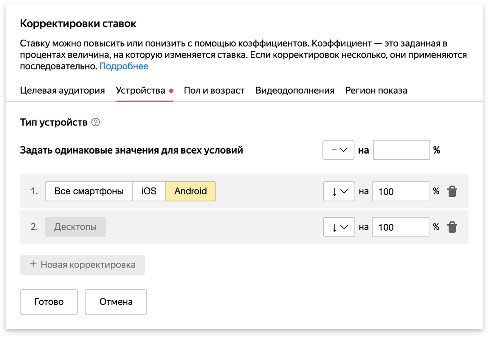The width and height of the screenshot is (490, 337).
Task: Open the direction dropdown for all conditions
Action: tap(339, 150)
